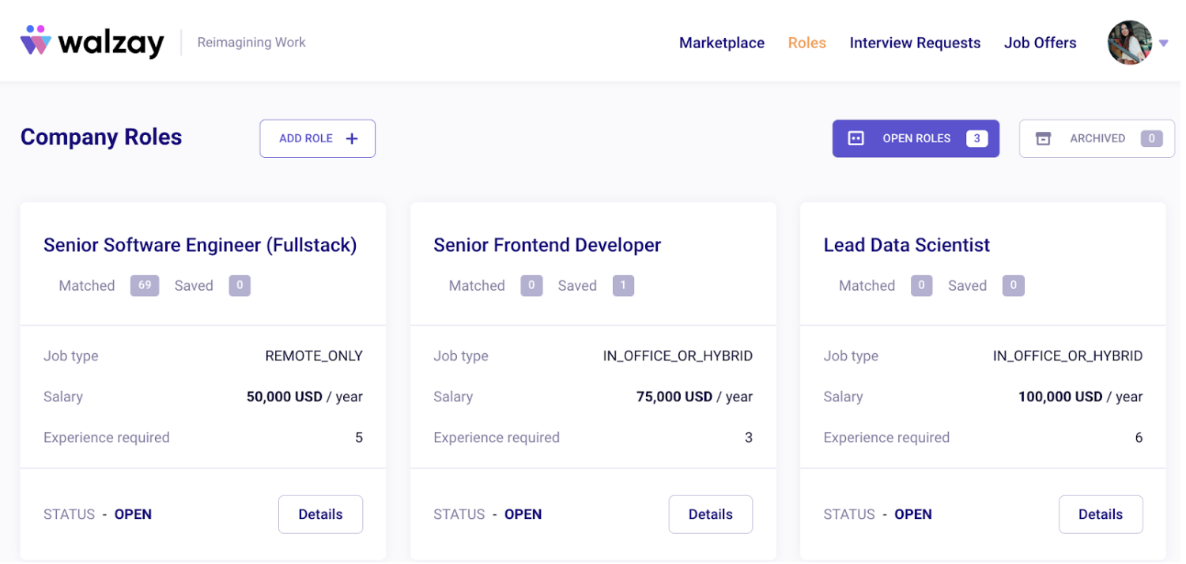
Task: Click the 100,000 USD salary value
Action: 1059,397
